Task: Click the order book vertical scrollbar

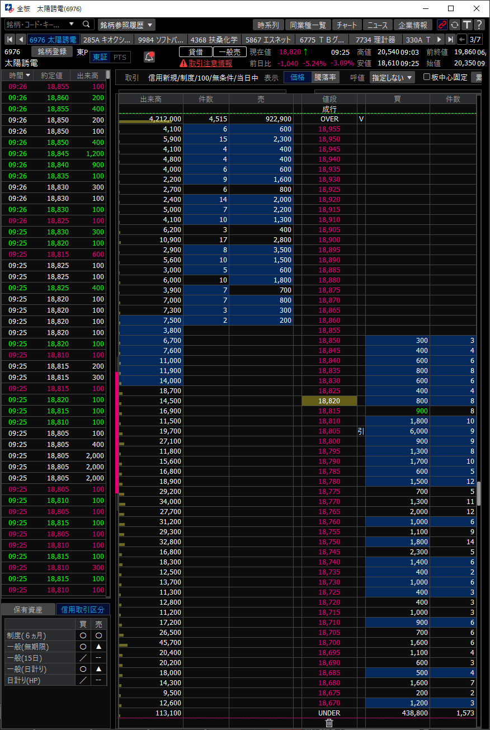Action: [479, 492]
